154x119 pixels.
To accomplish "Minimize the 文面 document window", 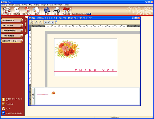I will click(x=133, y=18).
